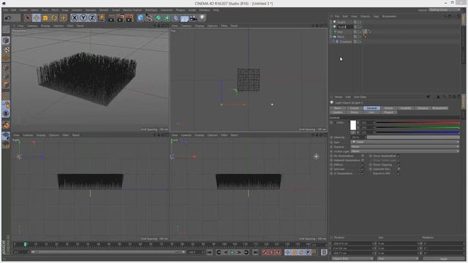Open the Visible Light dropdown

405,151
